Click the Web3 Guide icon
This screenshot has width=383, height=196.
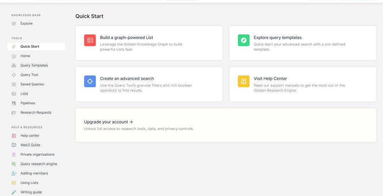(x=14, y=145)
